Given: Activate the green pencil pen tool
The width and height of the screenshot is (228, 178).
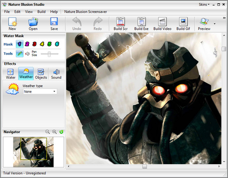Looking at the screenshot, I should [20, 53].
